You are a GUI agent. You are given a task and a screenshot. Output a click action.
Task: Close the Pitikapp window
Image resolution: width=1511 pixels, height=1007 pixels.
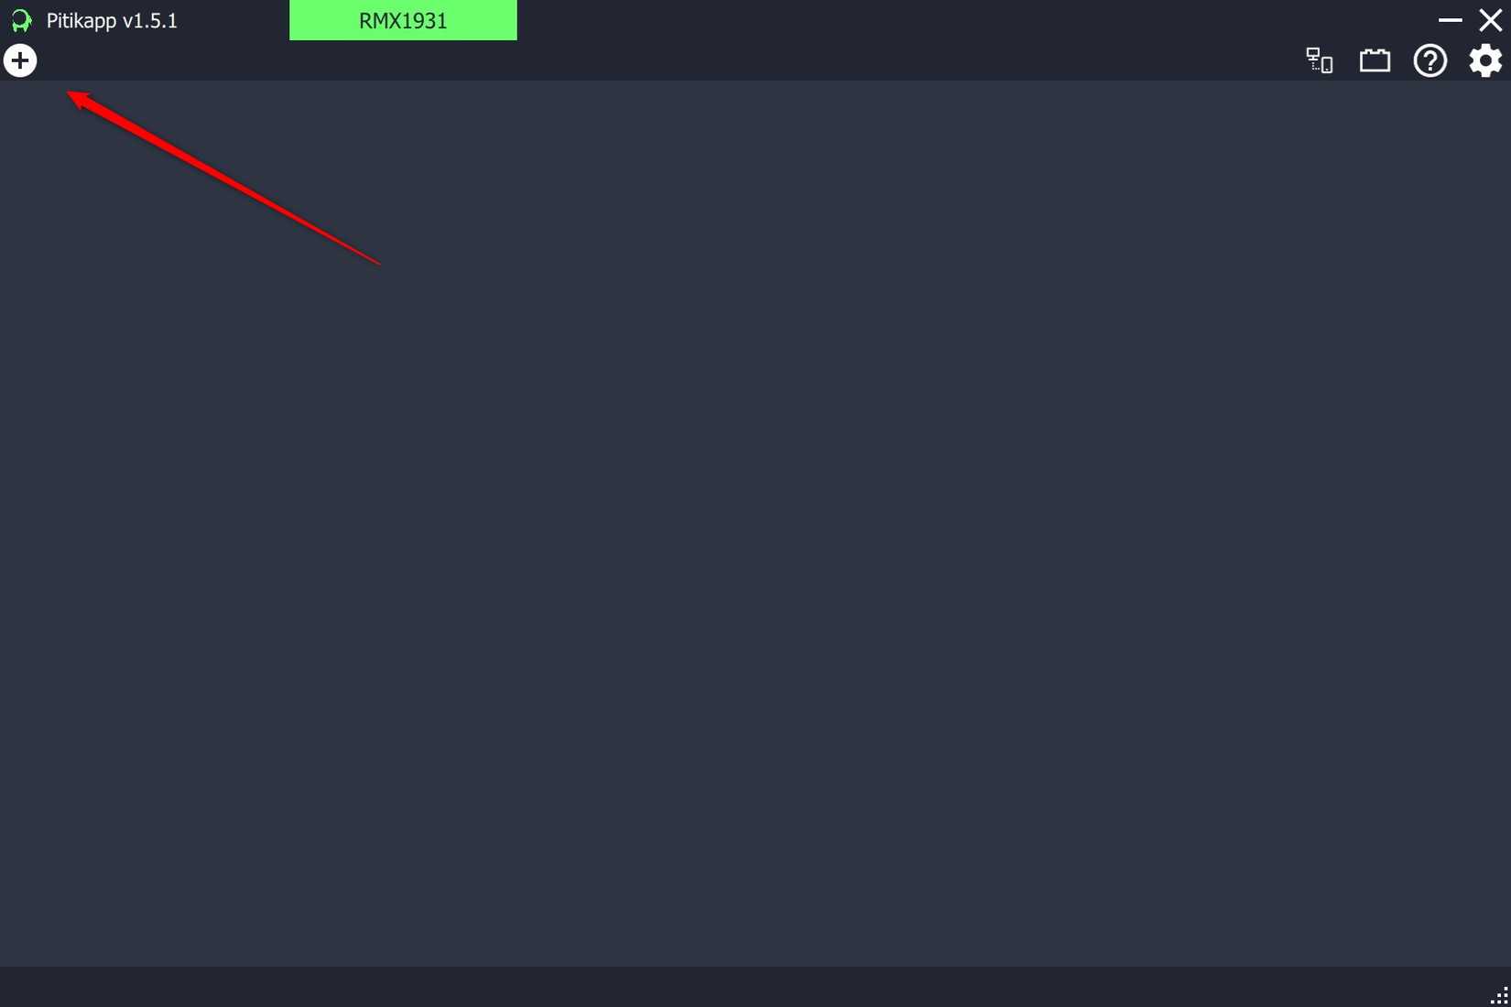coord(1490,20)
